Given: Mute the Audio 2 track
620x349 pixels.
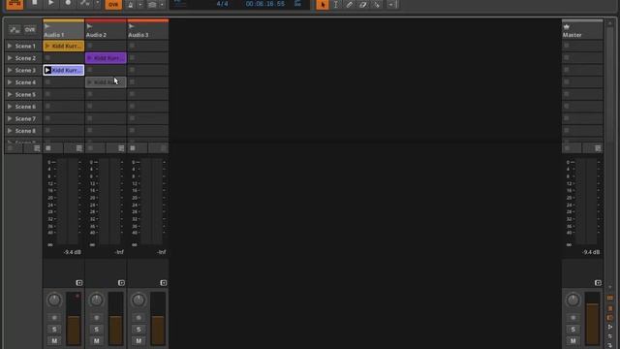Looking at the screenshot, I should point(97,340).
